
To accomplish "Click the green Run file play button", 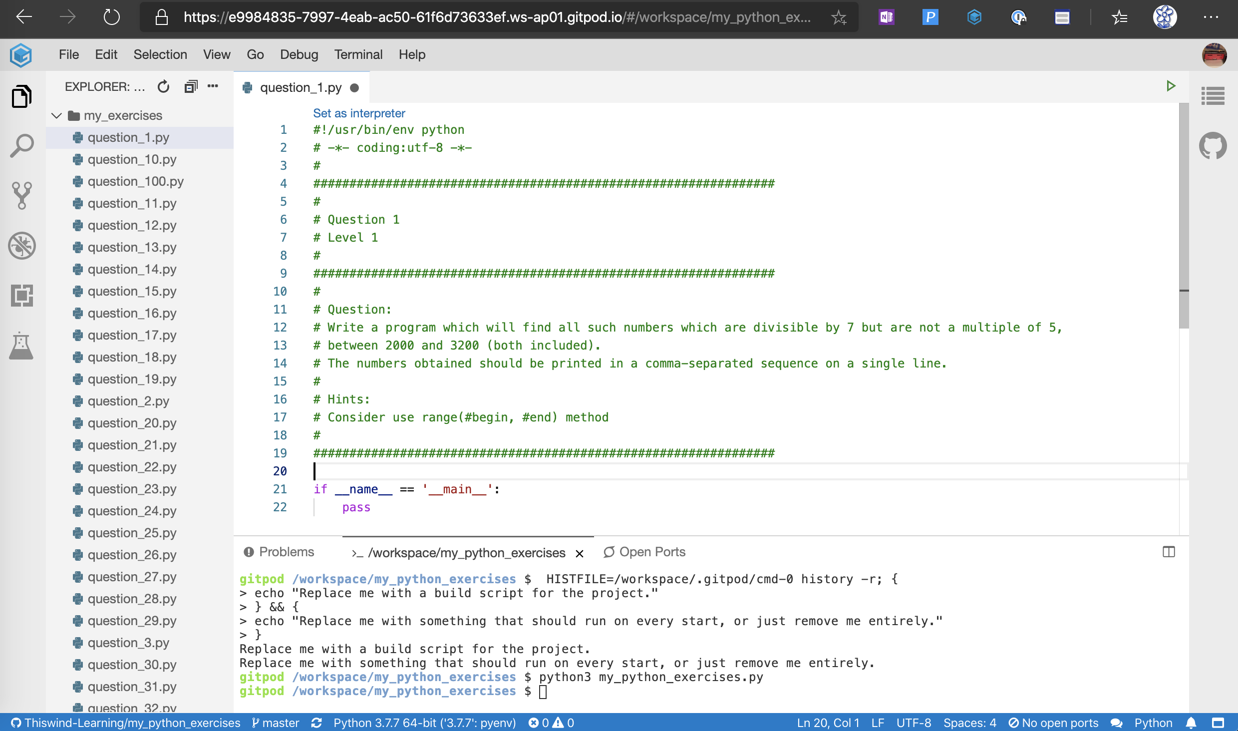I will [1171, 86].
